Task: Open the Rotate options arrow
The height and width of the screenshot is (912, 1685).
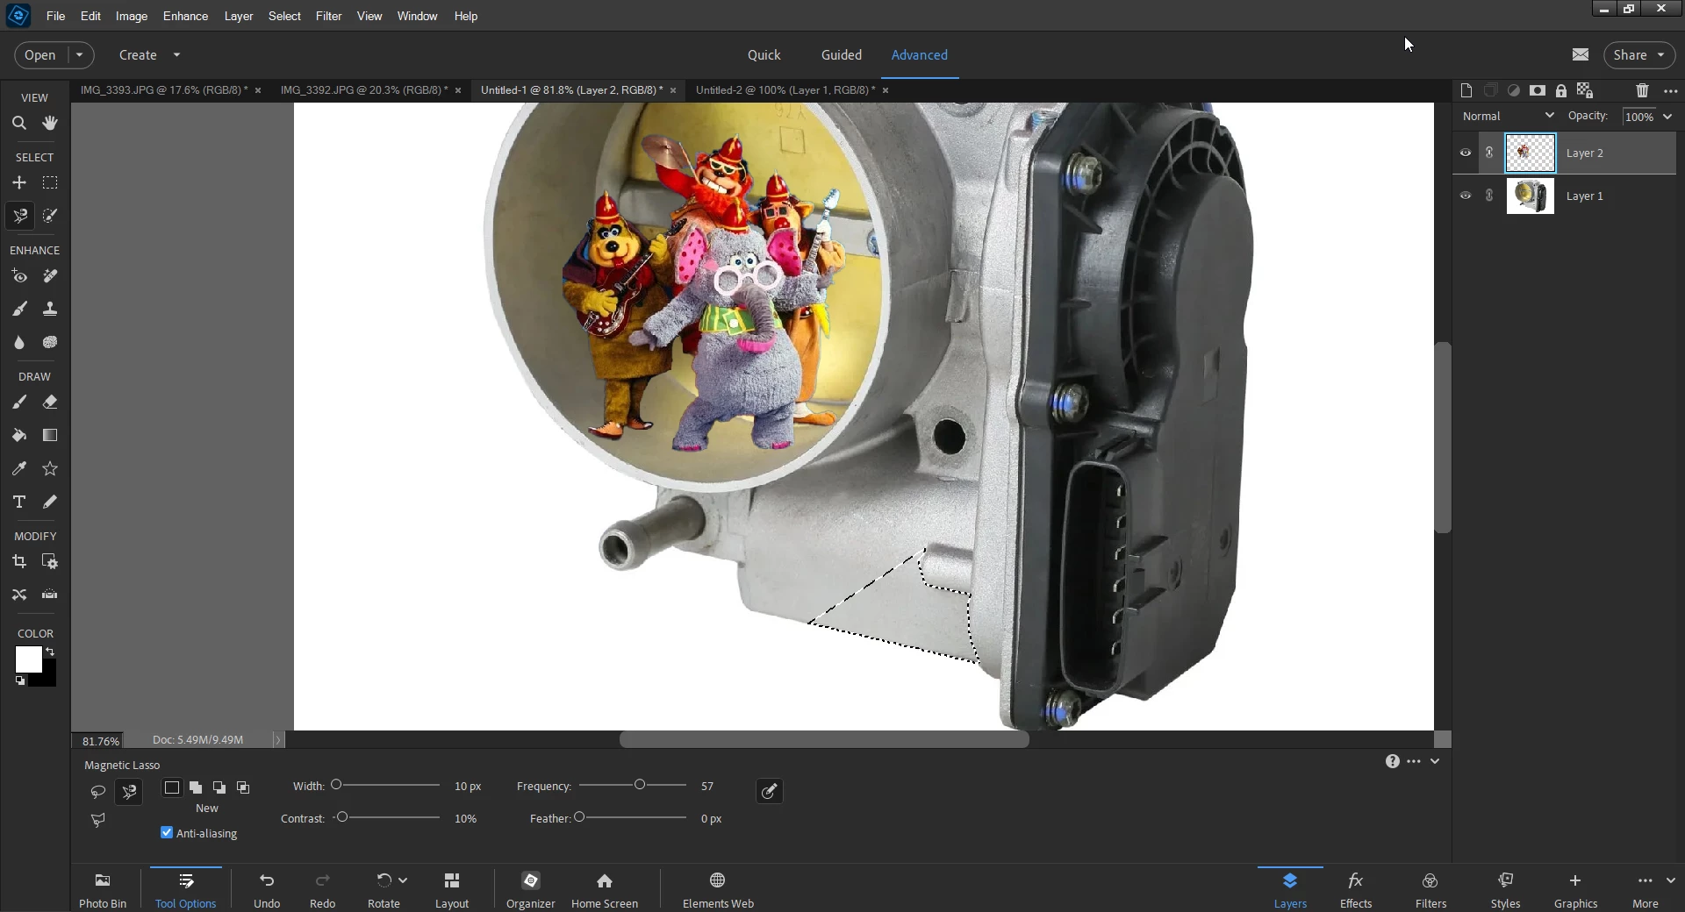Action: click(403, 880)
